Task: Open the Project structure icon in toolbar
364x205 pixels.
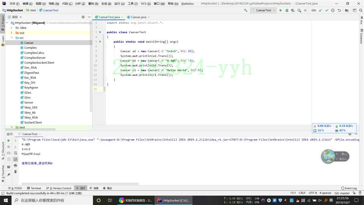Action: click(x=347, y=11)
